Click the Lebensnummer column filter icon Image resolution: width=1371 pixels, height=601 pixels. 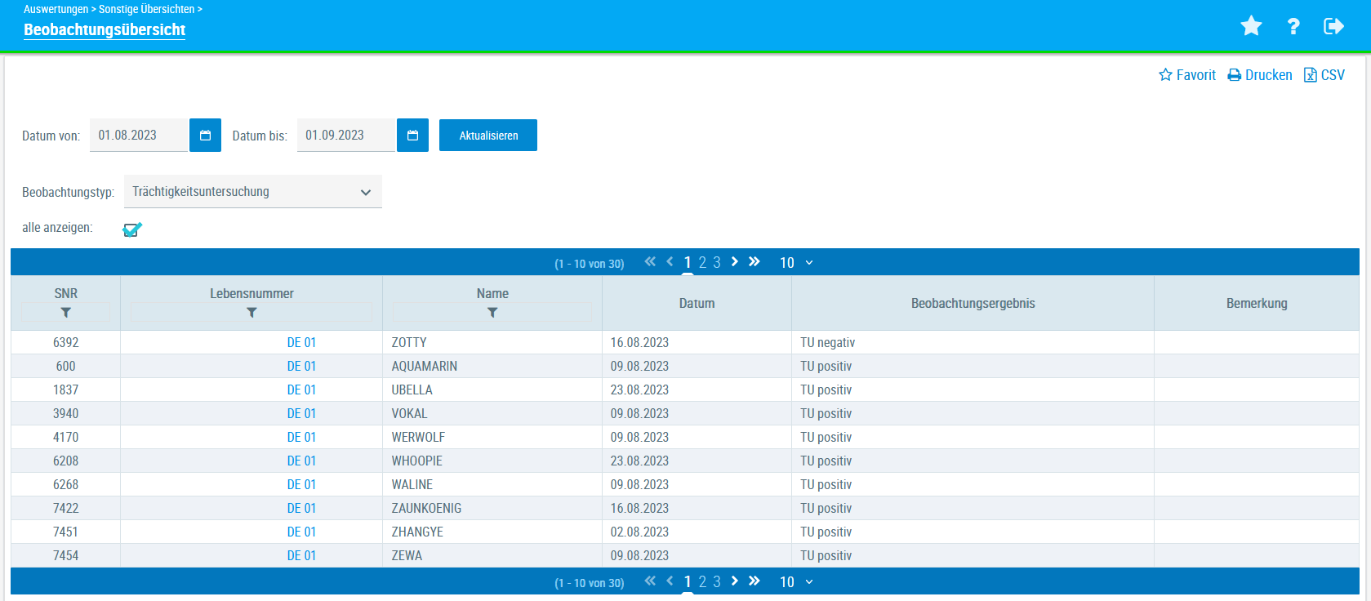[251, 313]
